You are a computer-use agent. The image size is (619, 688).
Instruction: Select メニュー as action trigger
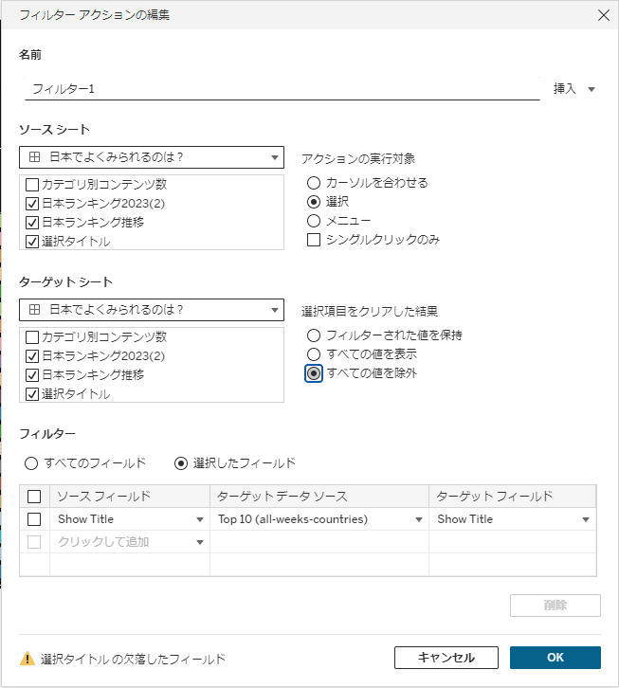tap(314, 221)
